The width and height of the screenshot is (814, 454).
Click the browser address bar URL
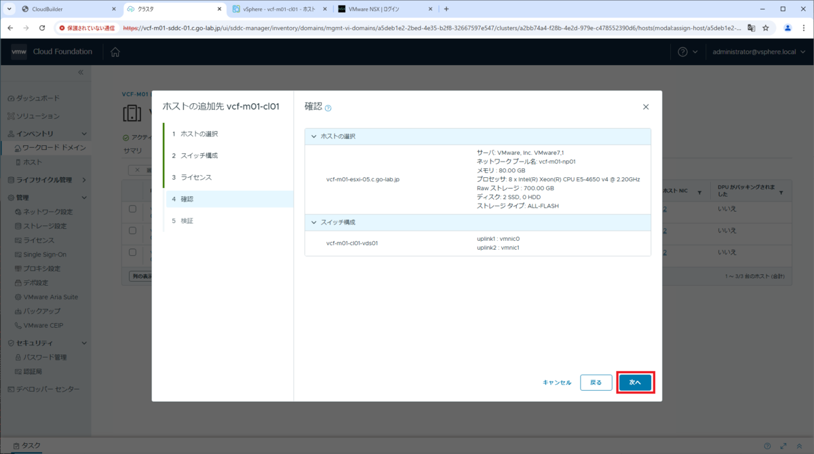pyautogui.click(x=431, y=28)
